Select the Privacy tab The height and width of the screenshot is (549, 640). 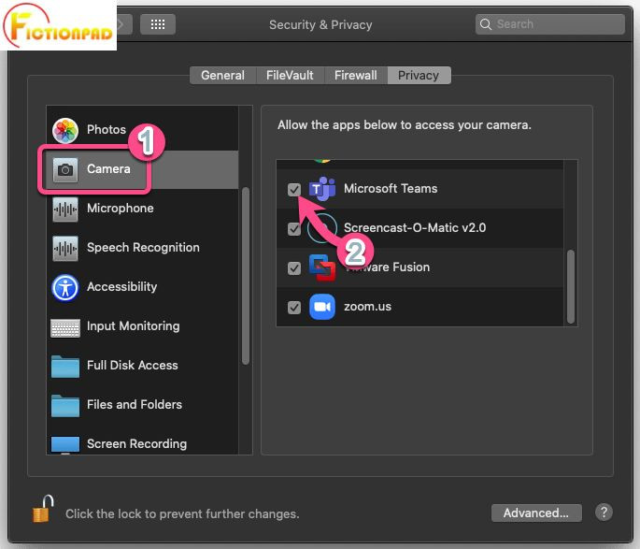click(x=419, y=76)
